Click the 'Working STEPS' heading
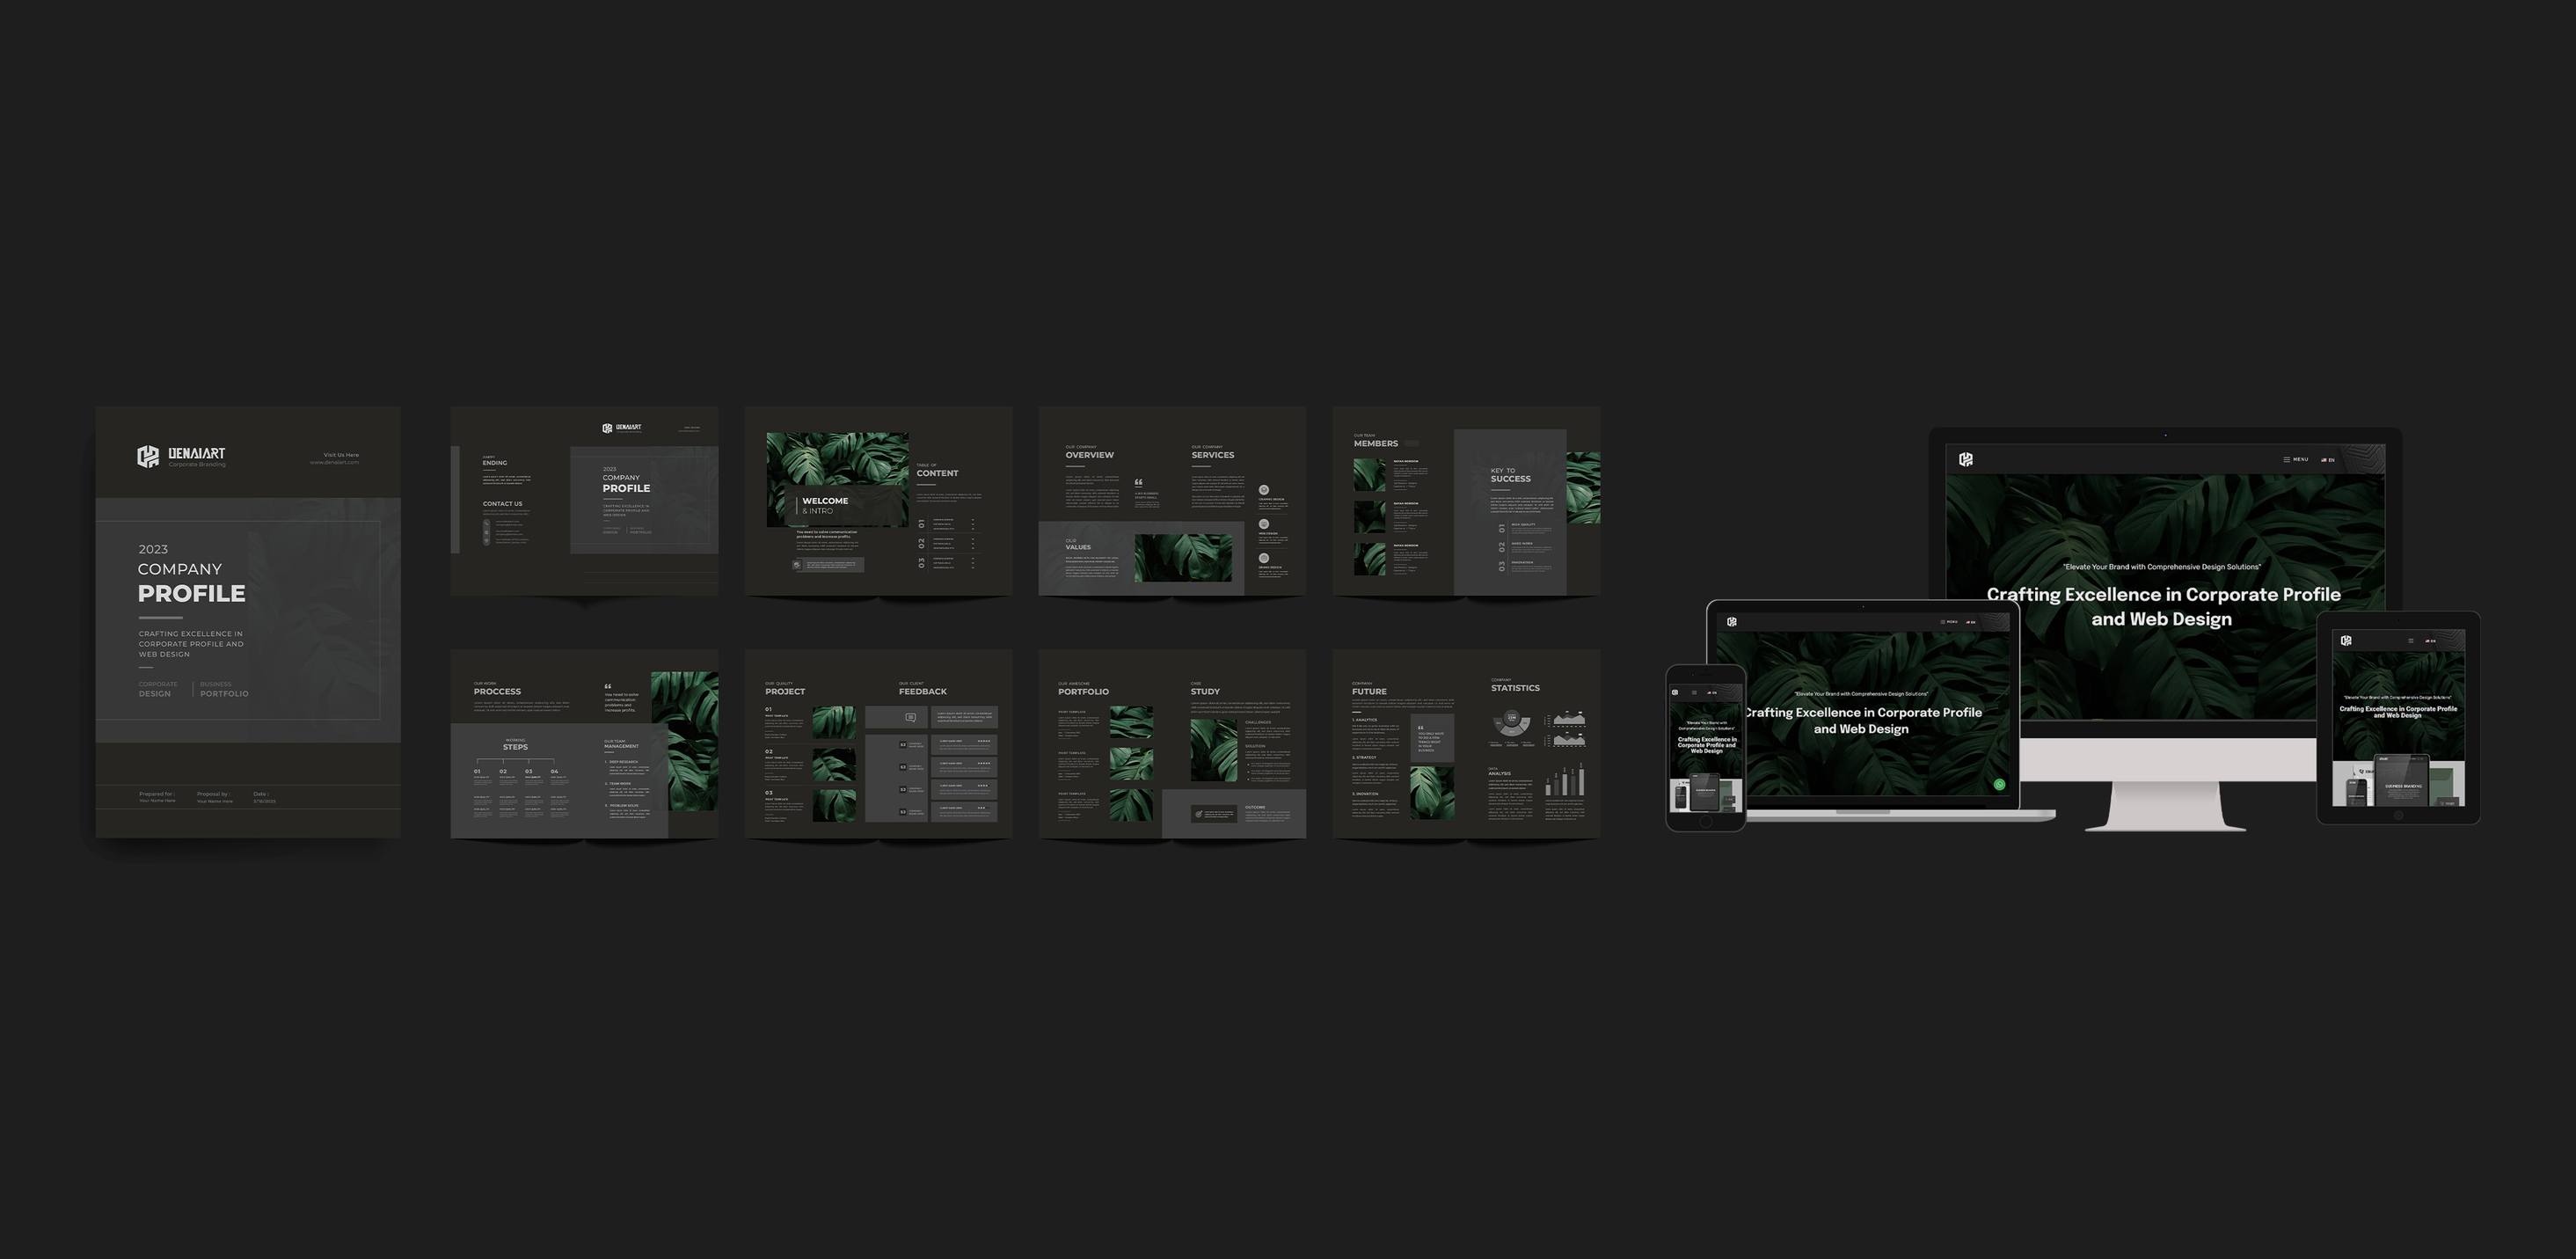Viewport: 2576px width, 1259px height. 515,745
